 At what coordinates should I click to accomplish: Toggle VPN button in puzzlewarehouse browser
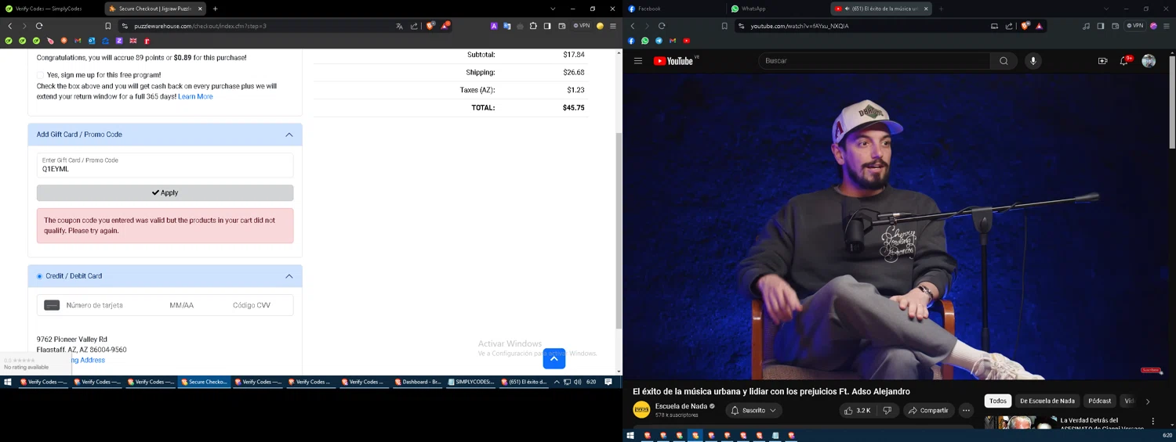point(582,26)
